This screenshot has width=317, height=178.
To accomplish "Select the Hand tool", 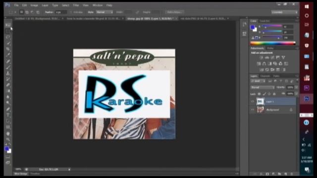I will pos(8,133).
